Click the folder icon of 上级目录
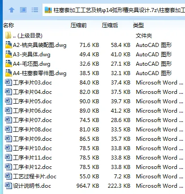This screenshot has height=194, width=185. [x=8, y=35]
